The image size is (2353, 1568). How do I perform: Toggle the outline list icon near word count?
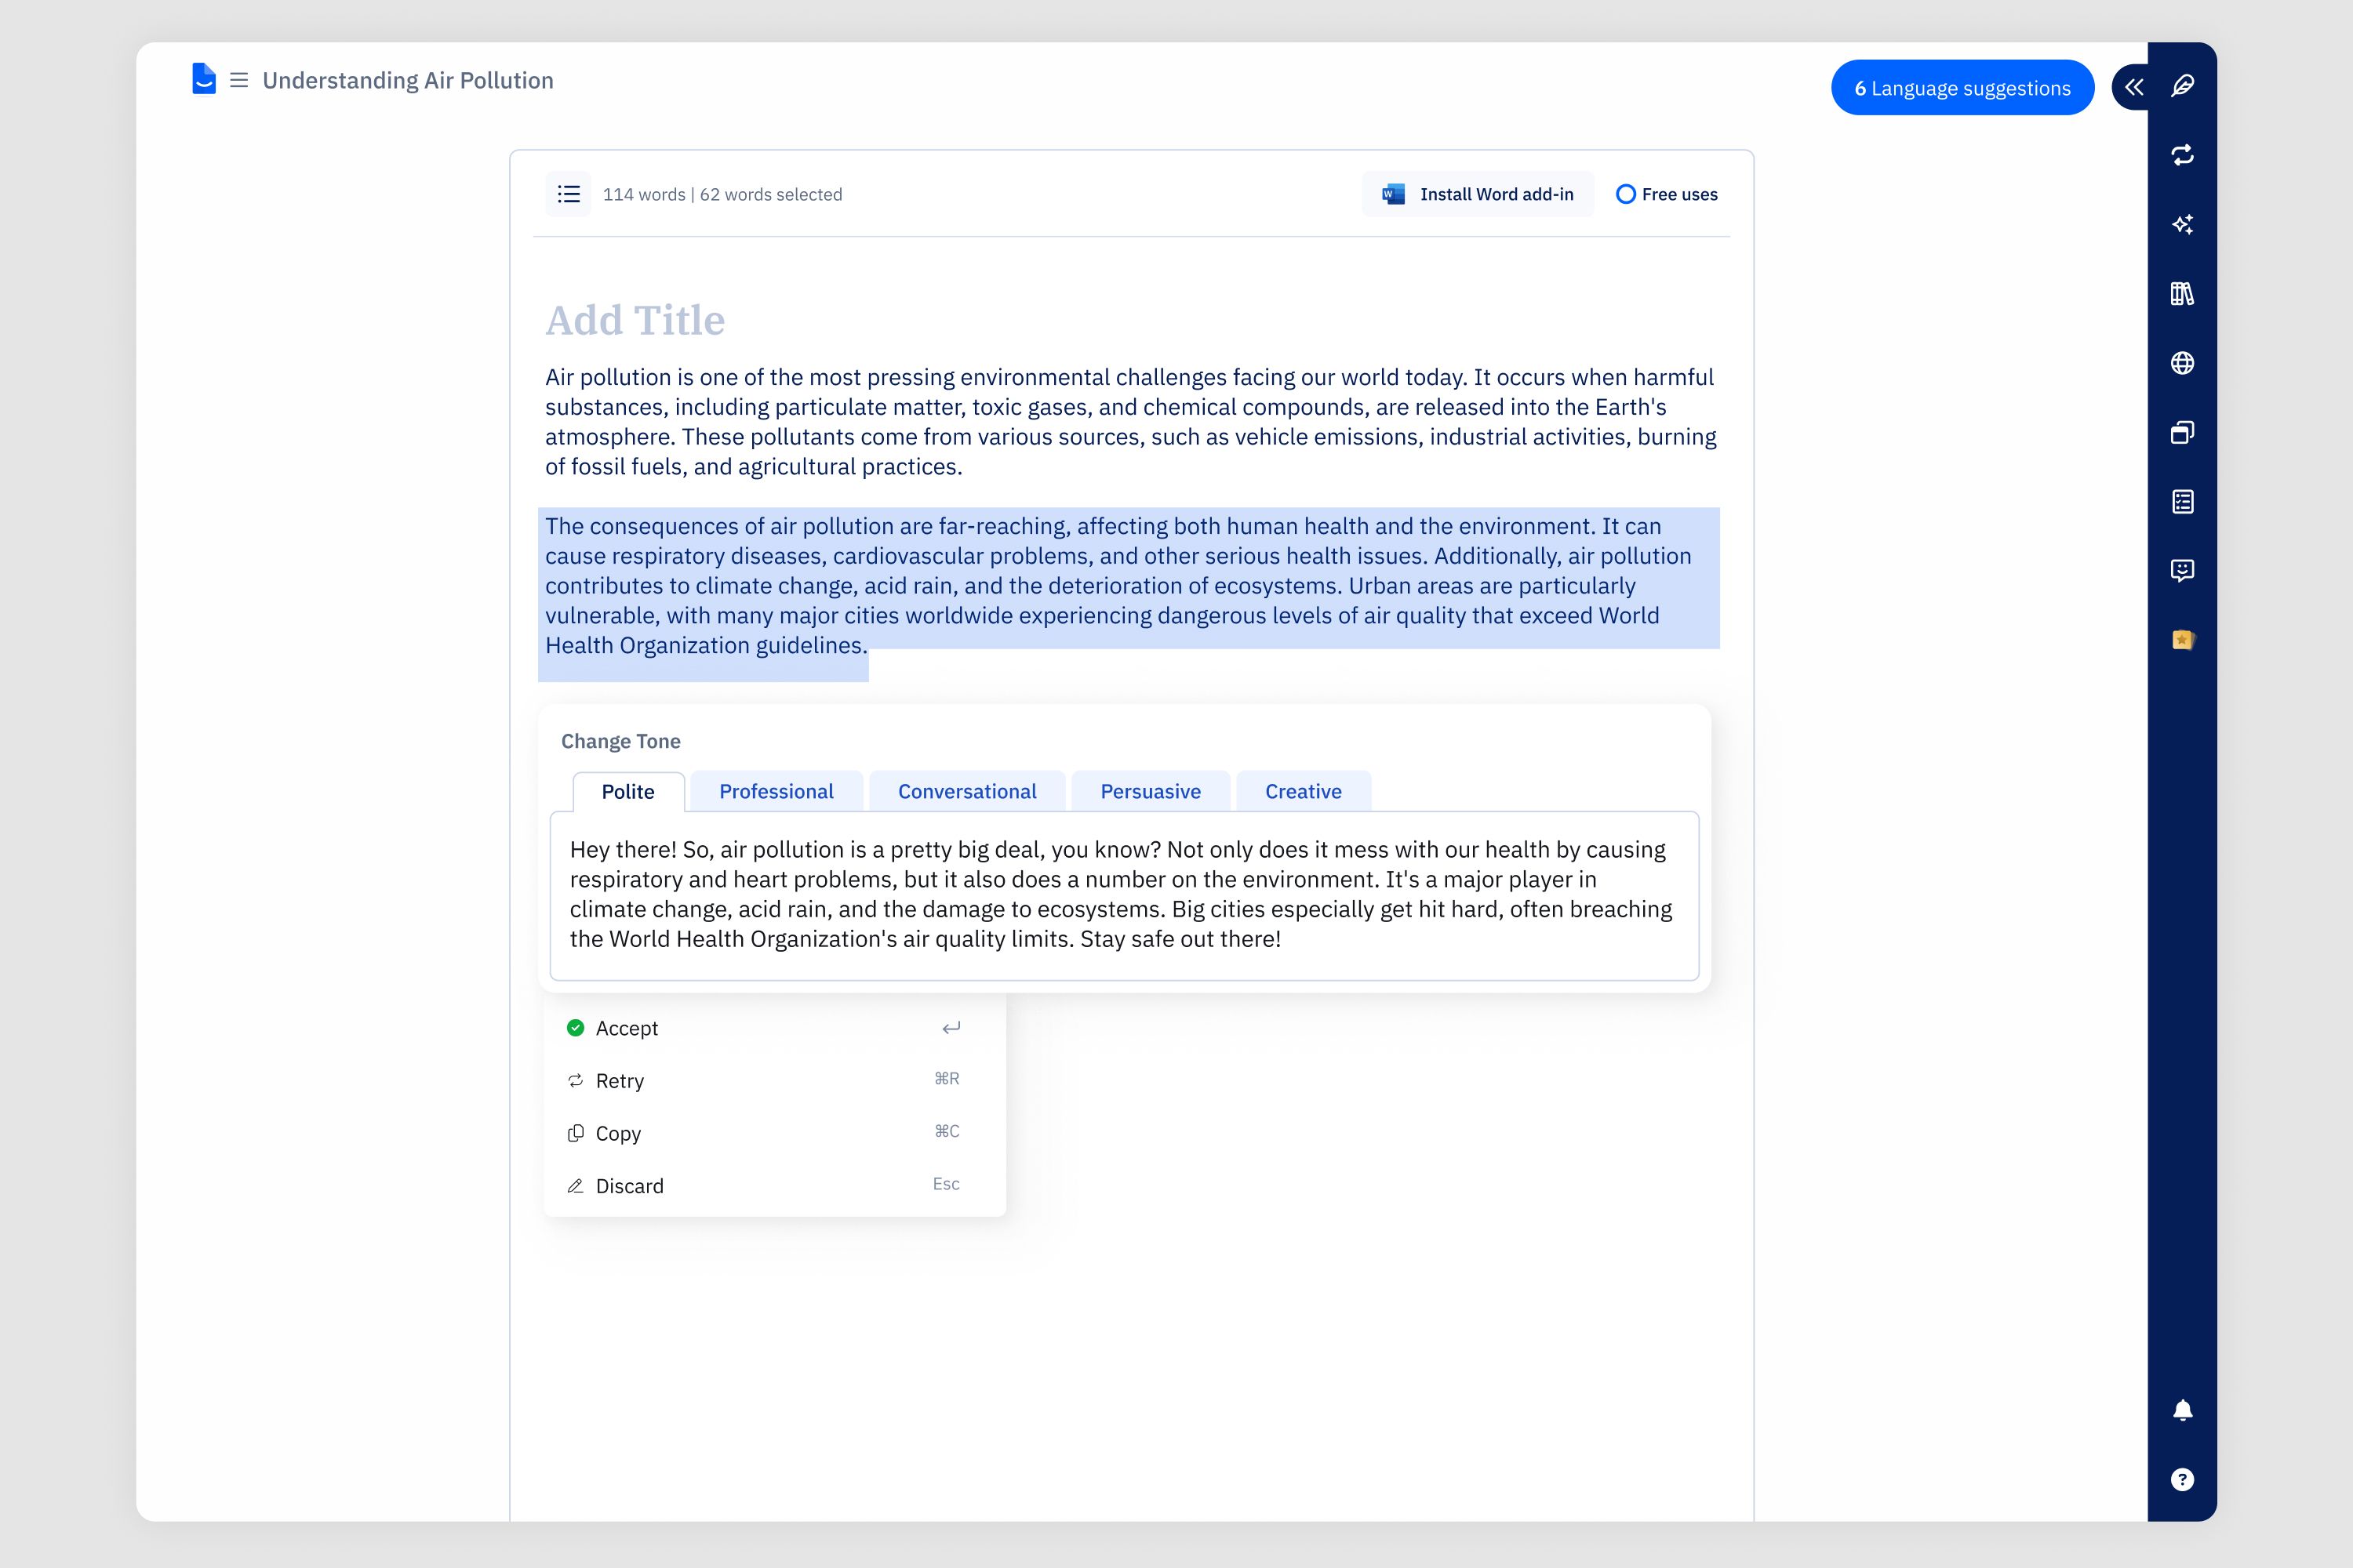click(568, 194)
